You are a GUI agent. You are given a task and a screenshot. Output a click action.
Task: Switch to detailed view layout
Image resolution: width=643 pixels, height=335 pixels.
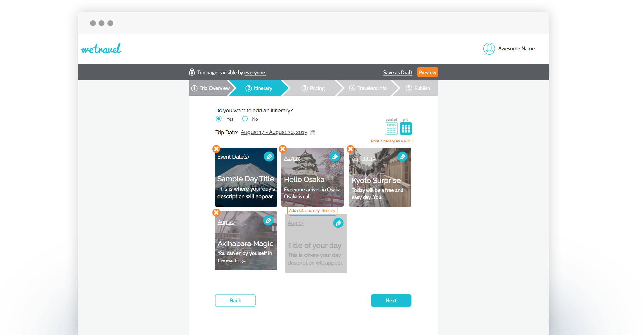click(x=391, y=128)
